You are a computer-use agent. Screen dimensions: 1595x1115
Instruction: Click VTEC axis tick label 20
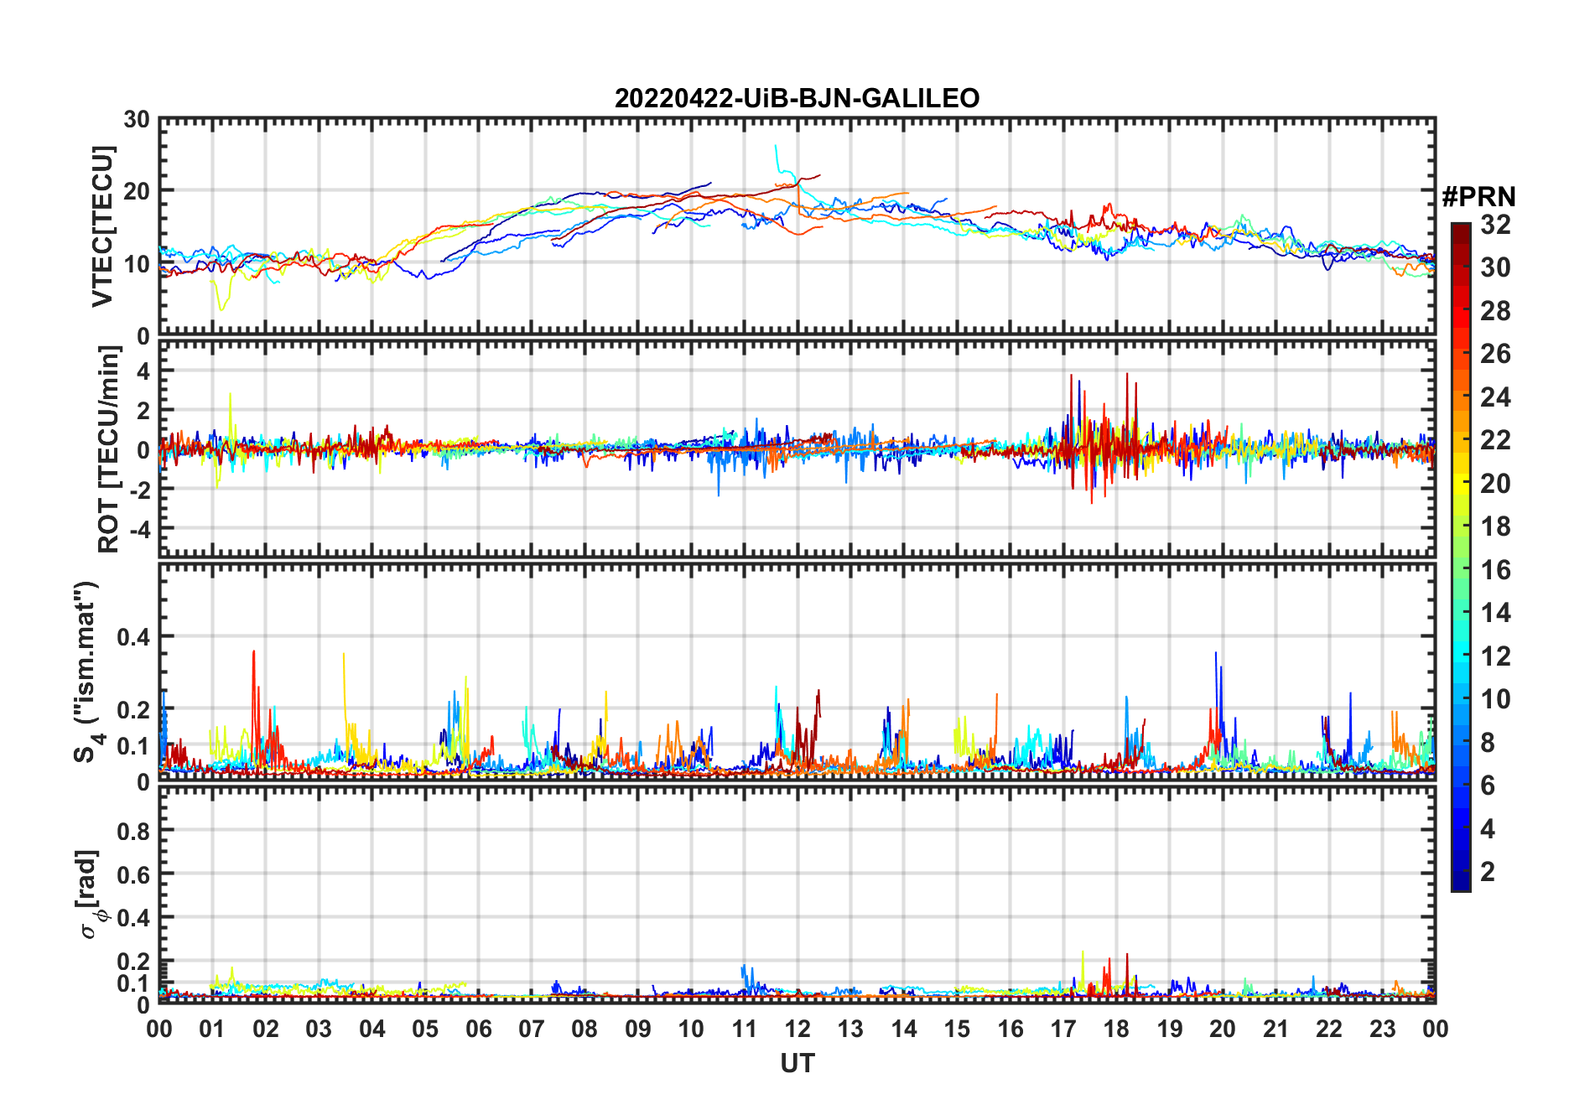(x=137, y=191)
